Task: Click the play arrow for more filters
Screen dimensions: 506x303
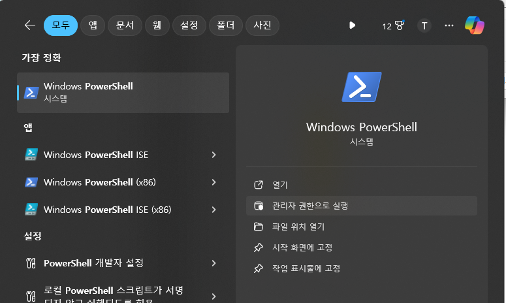Action: (352, 25)
